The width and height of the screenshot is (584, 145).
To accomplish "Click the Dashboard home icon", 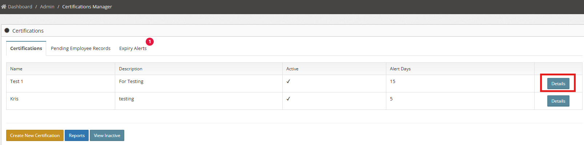I will click(4, 7).
